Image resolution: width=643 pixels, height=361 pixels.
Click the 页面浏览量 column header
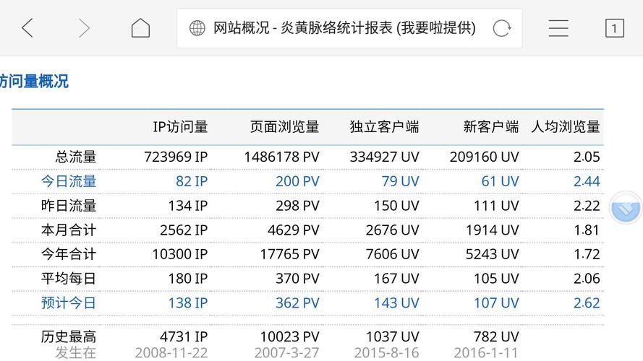point(284,127)
